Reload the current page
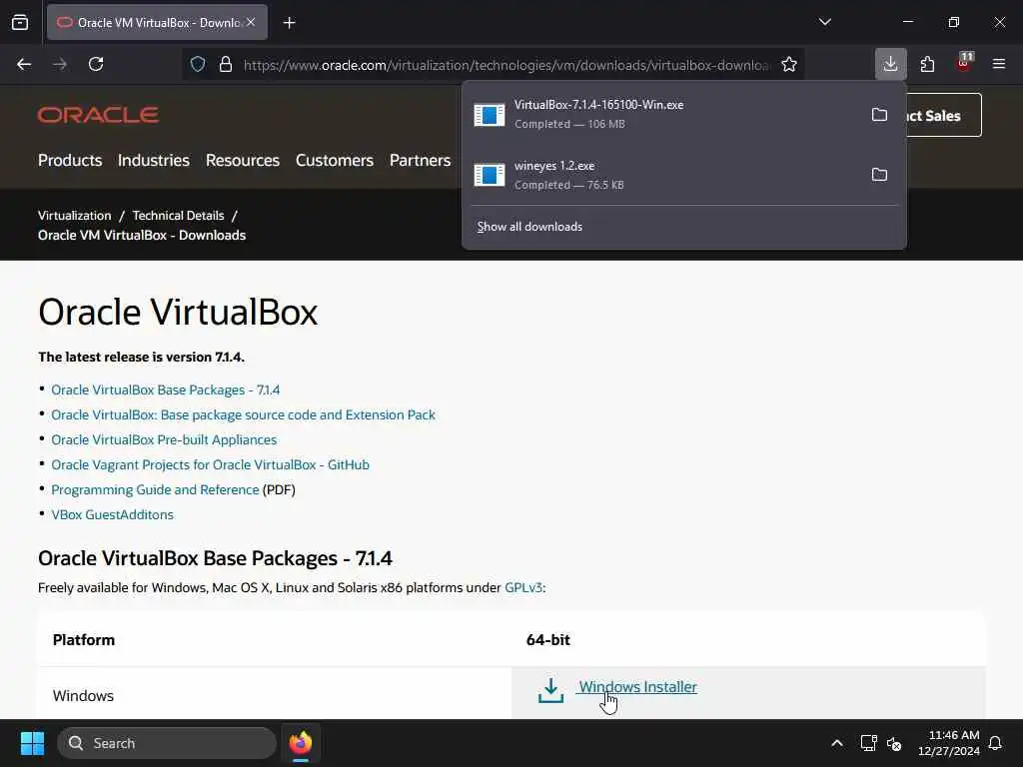Screen dimensions: 1023x767 [x=96, y=64]
